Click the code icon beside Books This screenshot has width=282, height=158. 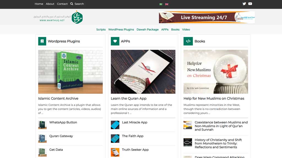coord(188,41)
